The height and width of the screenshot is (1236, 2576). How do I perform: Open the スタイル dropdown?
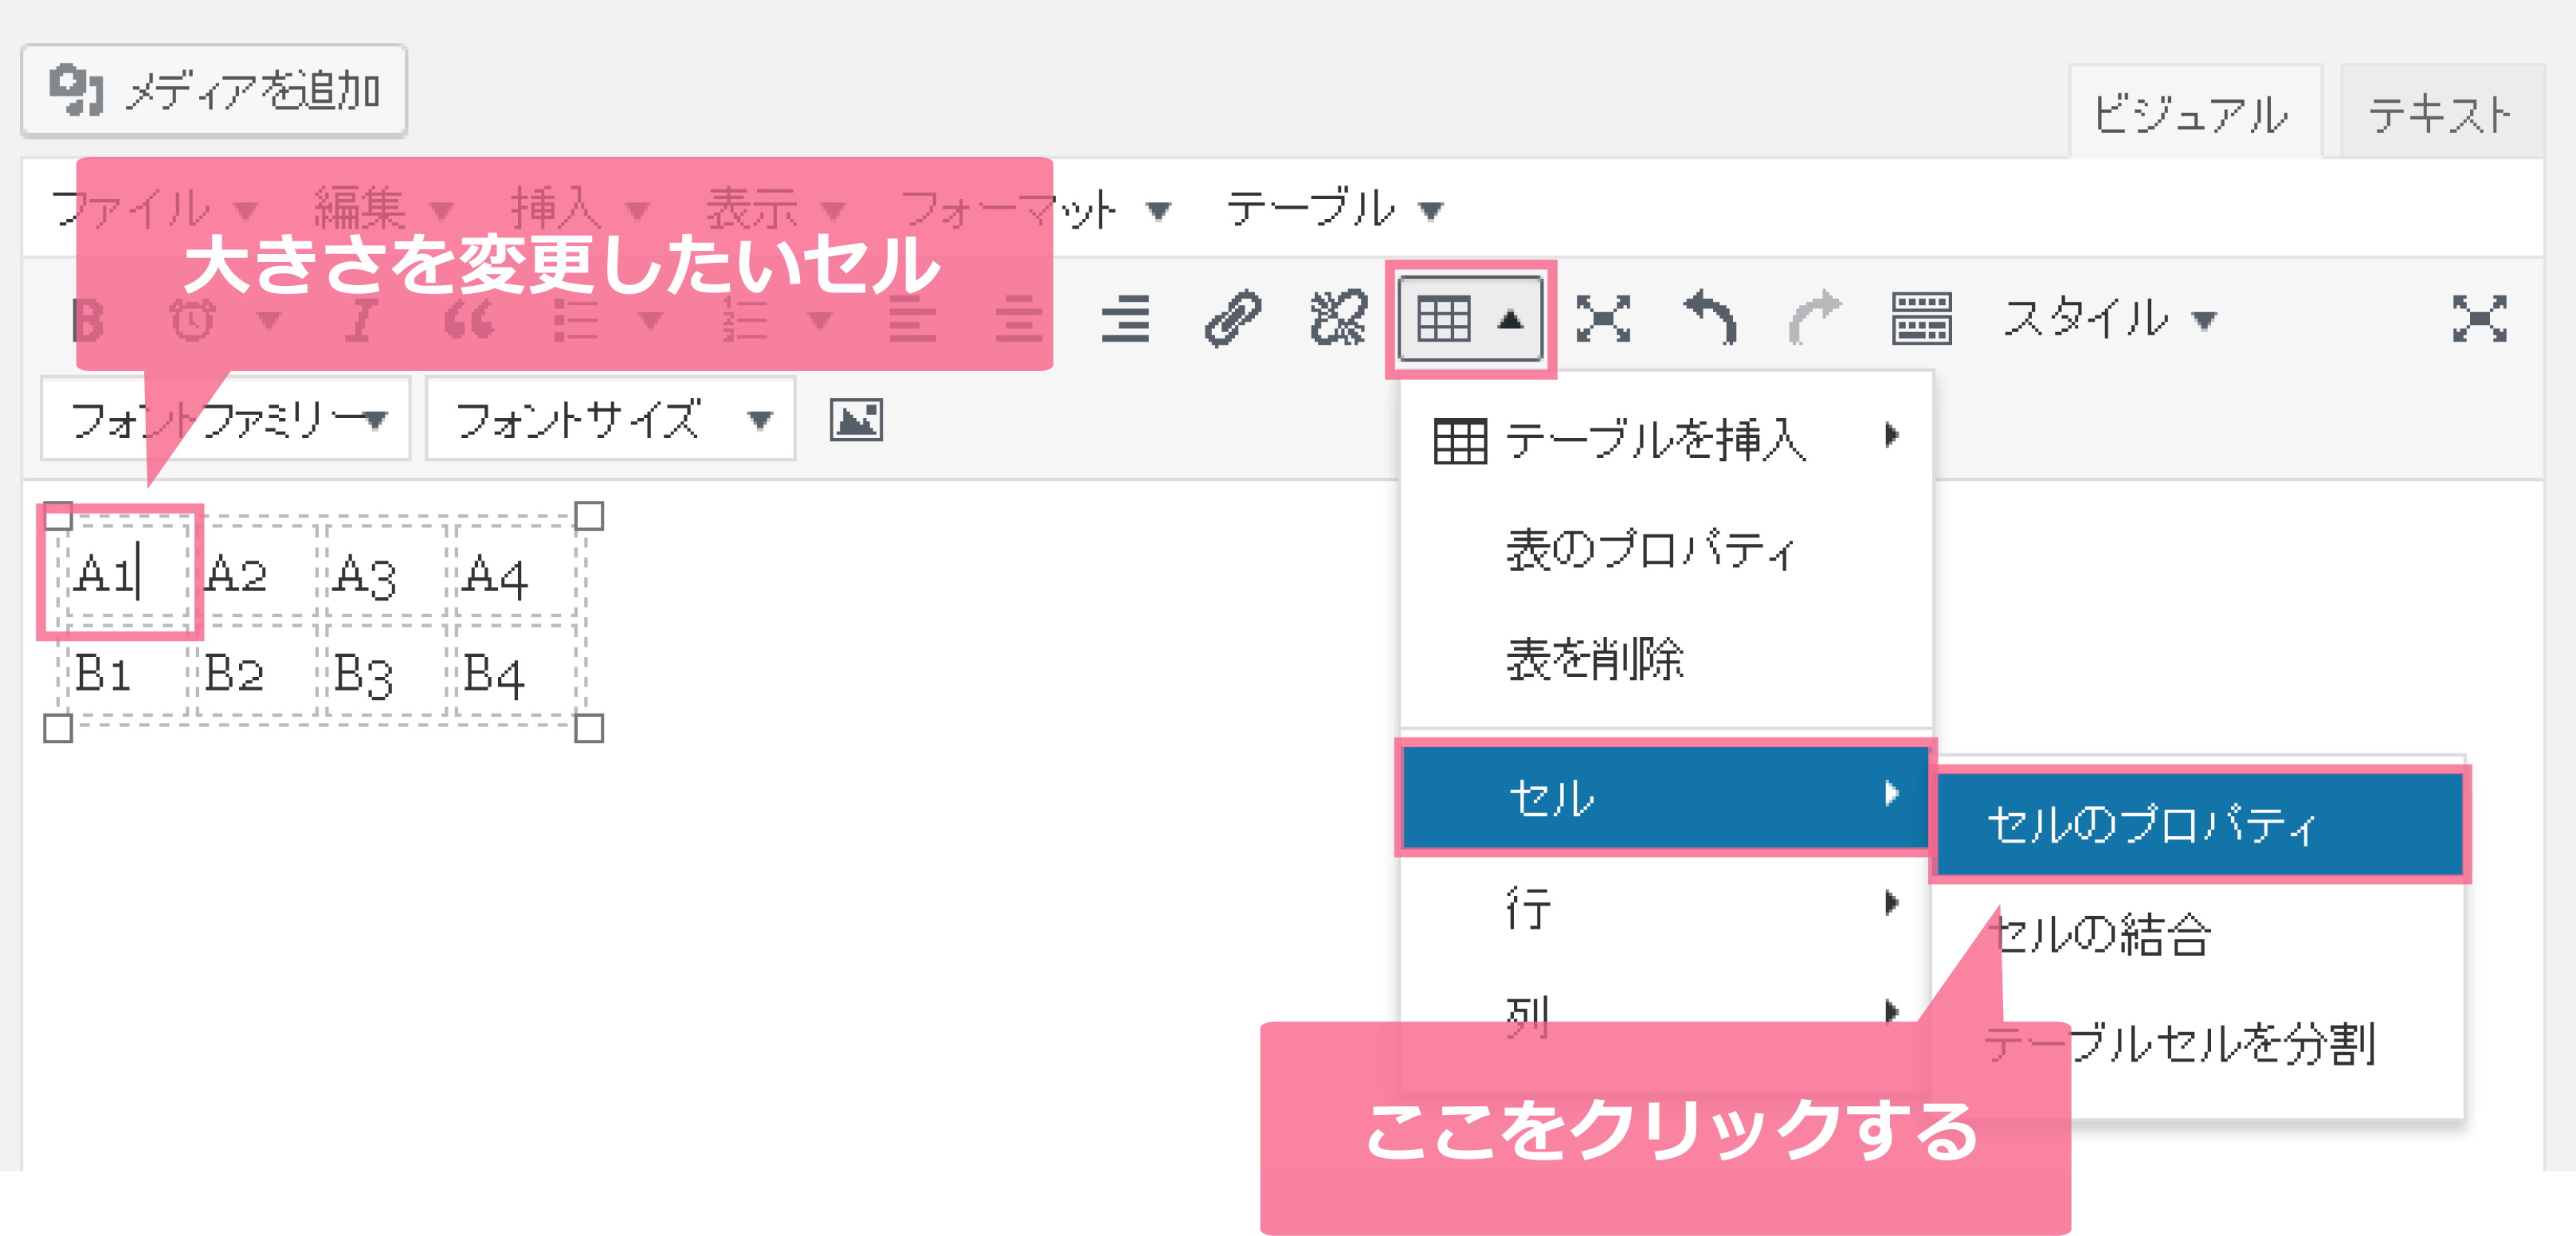(x=2110, y=319)
